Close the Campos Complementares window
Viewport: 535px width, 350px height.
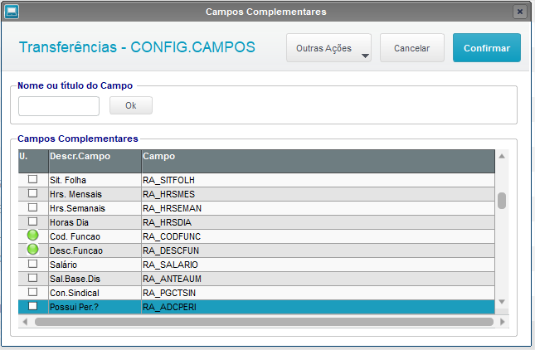(519, 12)
